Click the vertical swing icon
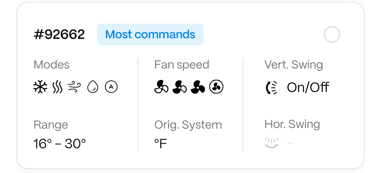The image size is (381, 173). (x=271, y=87)
